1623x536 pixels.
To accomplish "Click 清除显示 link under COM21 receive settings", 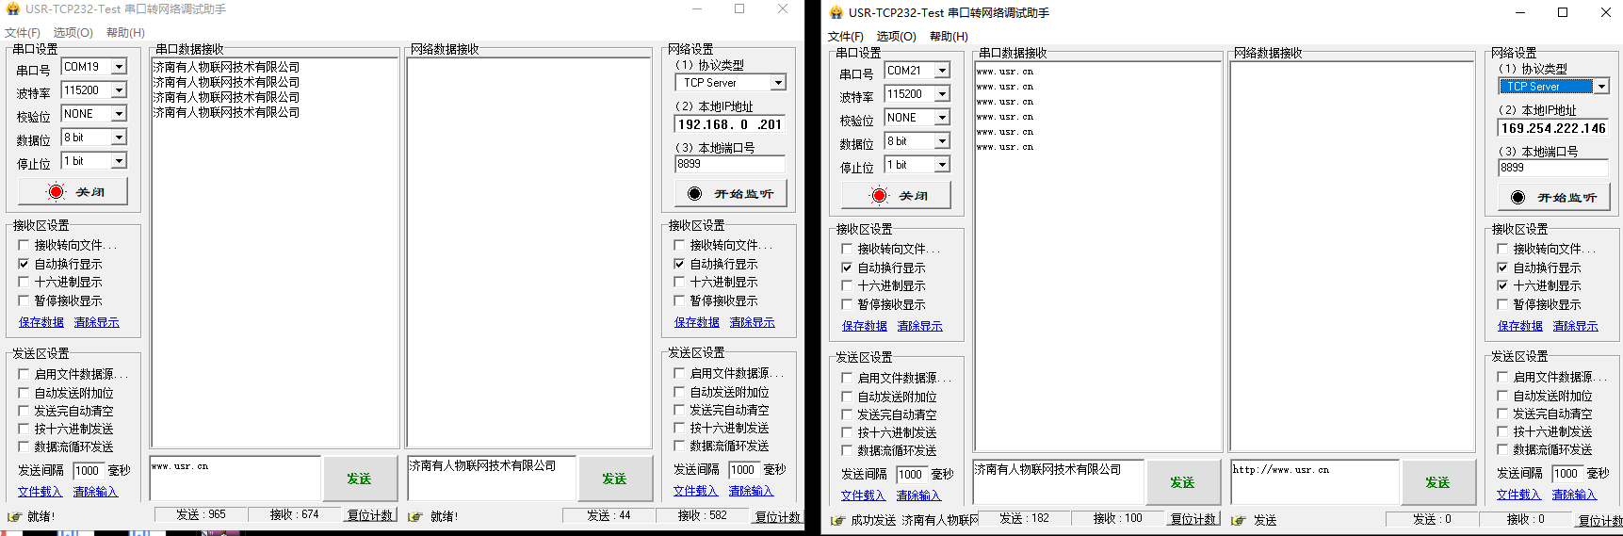I will coord(919,326).
